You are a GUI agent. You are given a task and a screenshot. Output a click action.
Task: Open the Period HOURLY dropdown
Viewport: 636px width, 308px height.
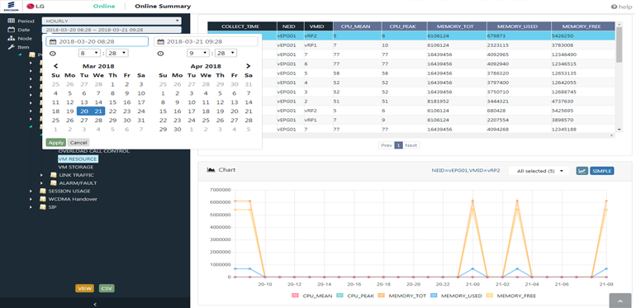click(x=112, y=21)
